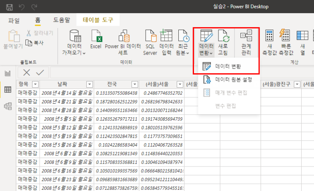Switch to Model view sidebar icon
The width and height of the screenshot is (314, 191).
click(8, 106)
